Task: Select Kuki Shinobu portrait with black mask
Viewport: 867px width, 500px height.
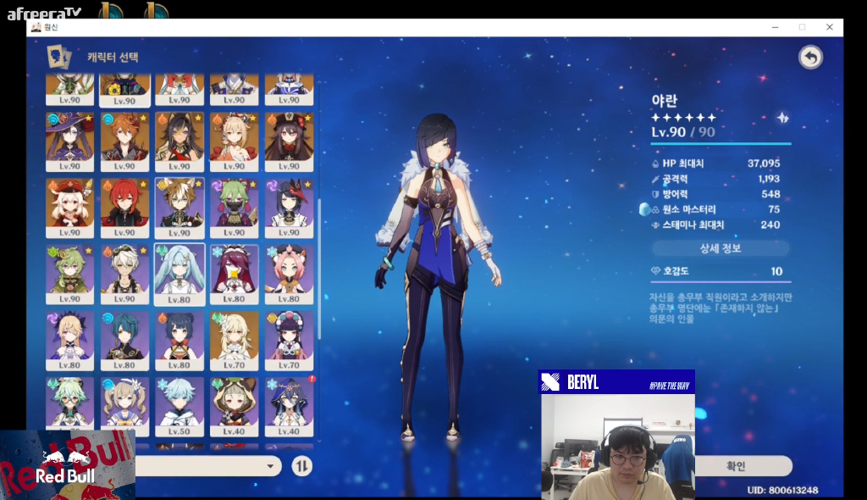Action: (x=234, y=208)
